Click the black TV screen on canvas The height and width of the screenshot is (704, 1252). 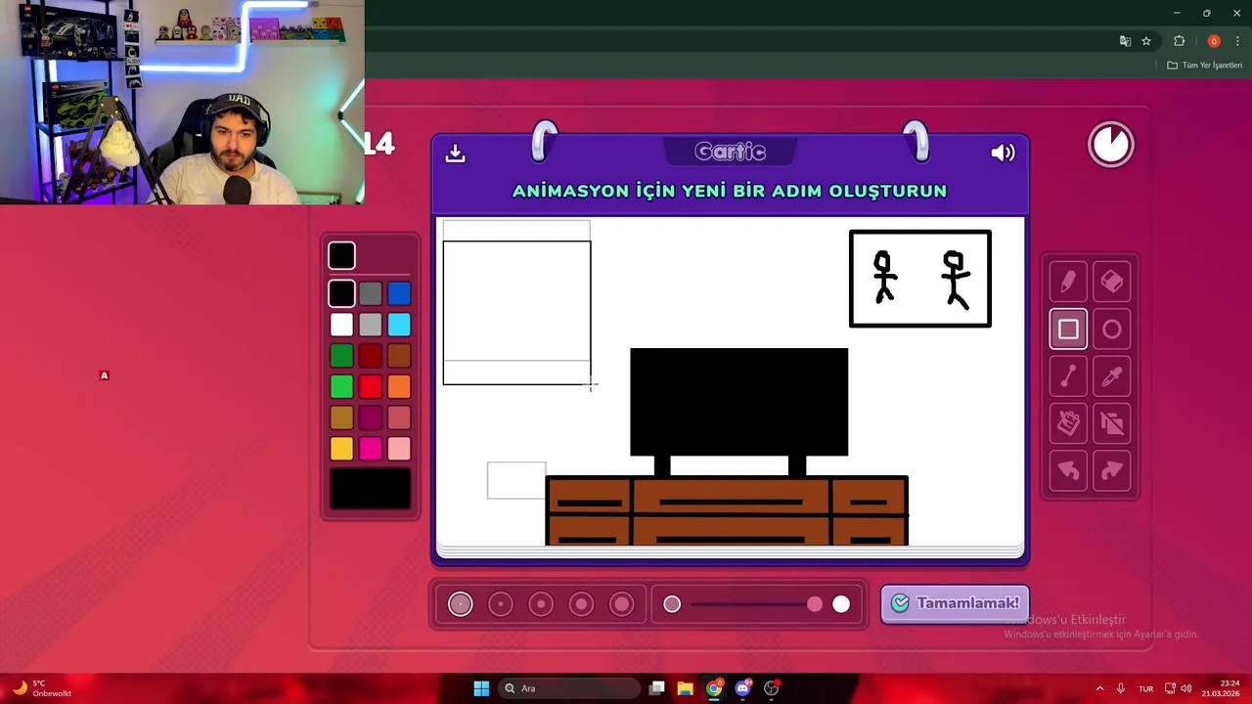point(739,402)
